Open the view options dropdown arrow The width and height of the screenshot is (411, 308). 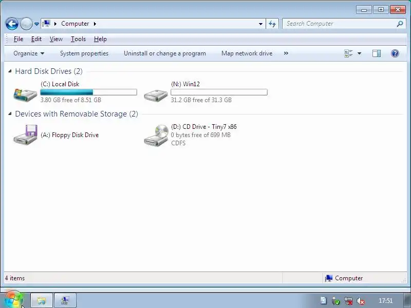(359, 53)
